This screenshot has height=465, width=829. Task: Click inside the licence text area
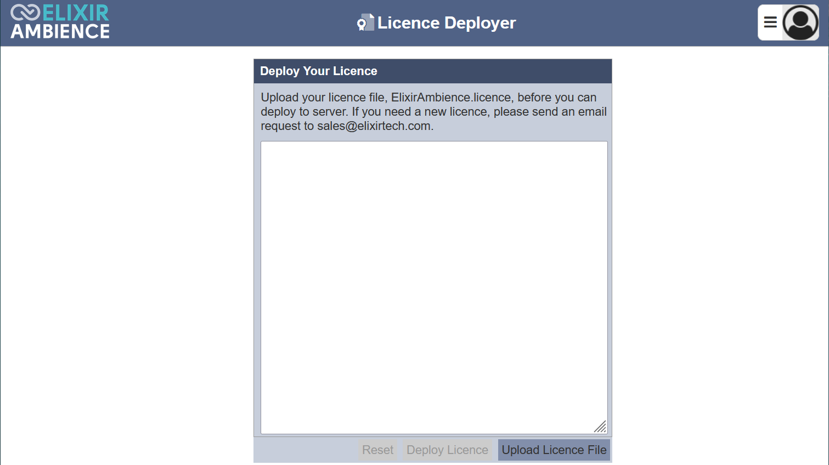coord(434,287)
